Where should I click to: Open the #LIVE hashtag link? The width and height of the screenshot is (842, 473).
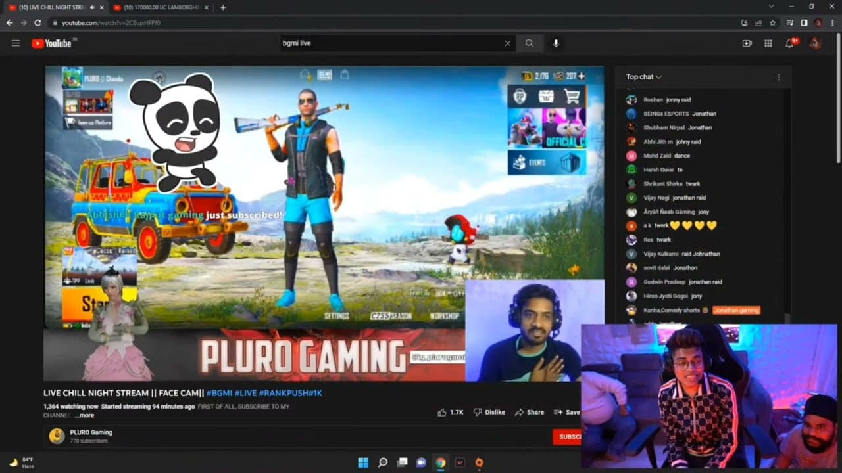click(245, 393)
